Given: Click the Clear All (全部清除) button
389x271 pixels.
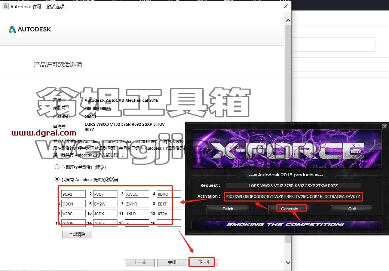Looking at the screenshot, I should (x=77, y=235).
